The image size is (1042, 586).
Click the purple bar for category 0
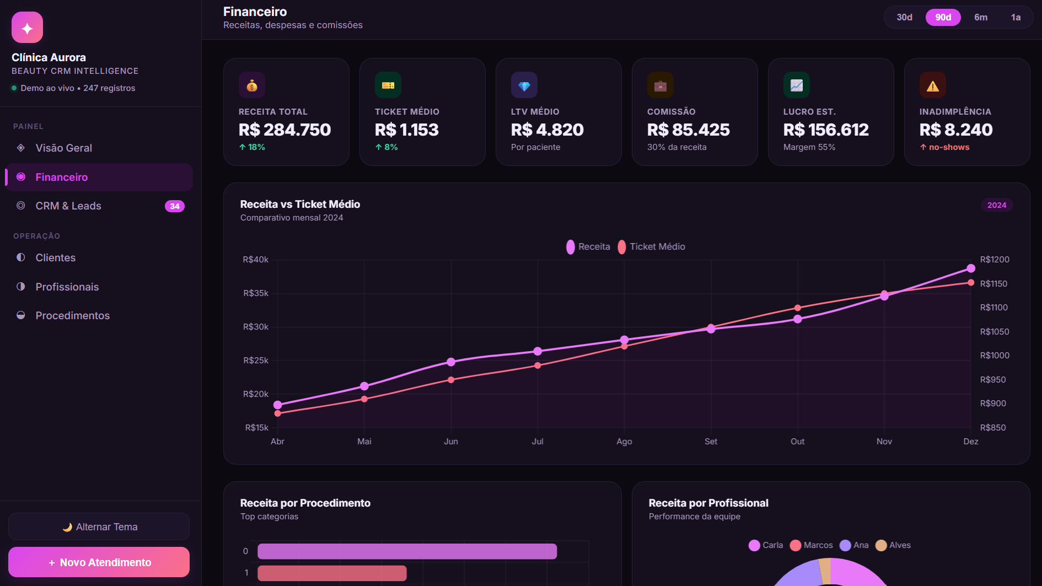pos(407,551)
